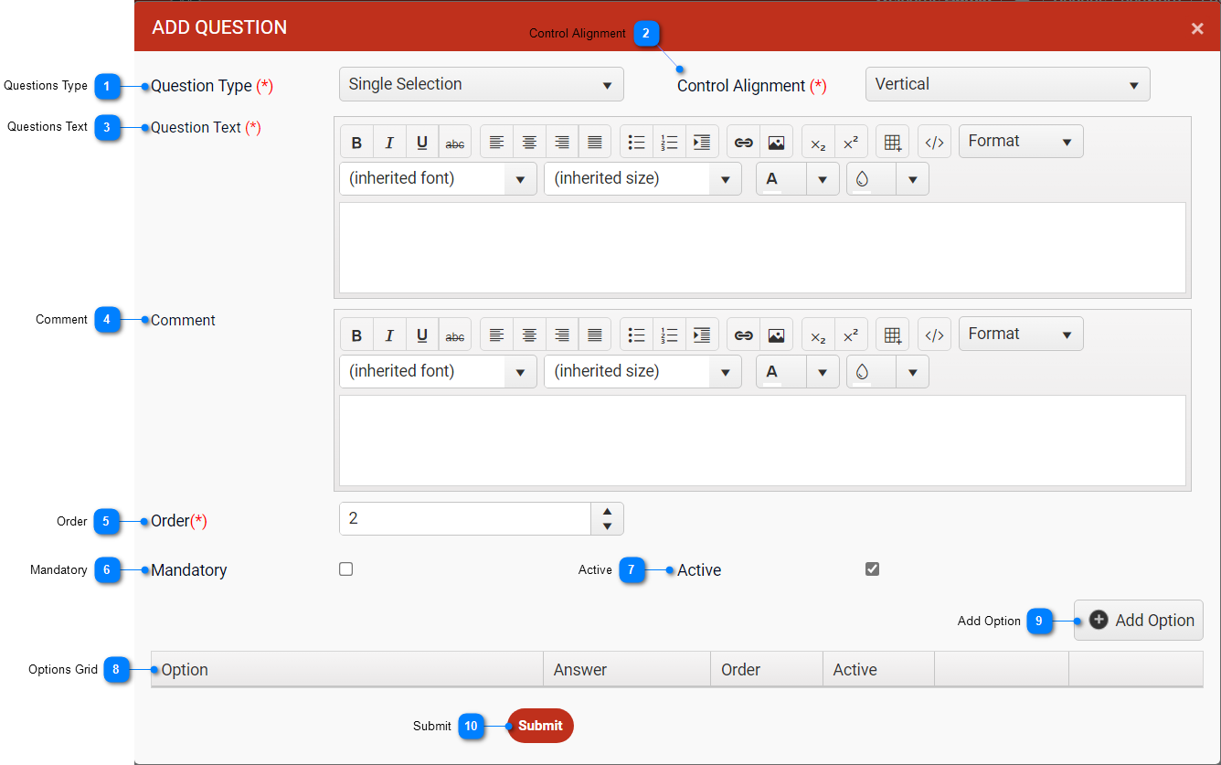Click the Order column header in grid
The width and height of the screenshot is (1221, 765).
[x=767, y=669]
